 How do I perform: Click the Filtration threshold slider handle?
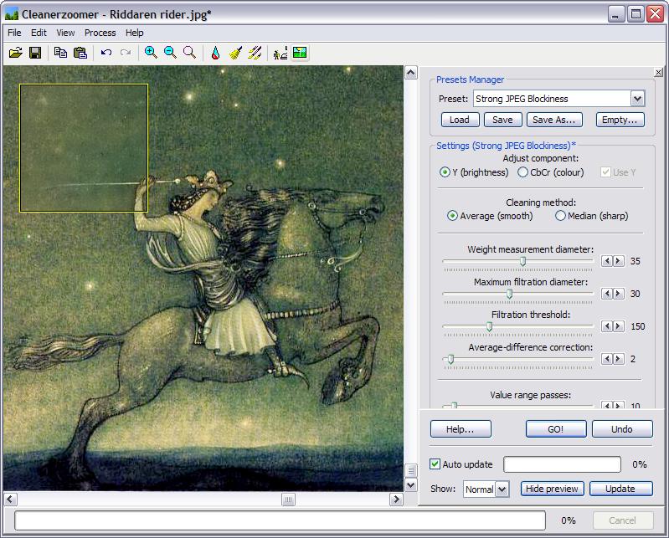pyautogui.click(x=490, y=326)
